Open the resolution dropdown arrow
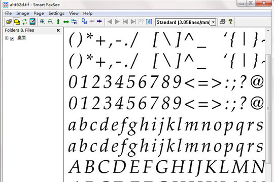The image size is (274, 182). [x=213, y=22]
